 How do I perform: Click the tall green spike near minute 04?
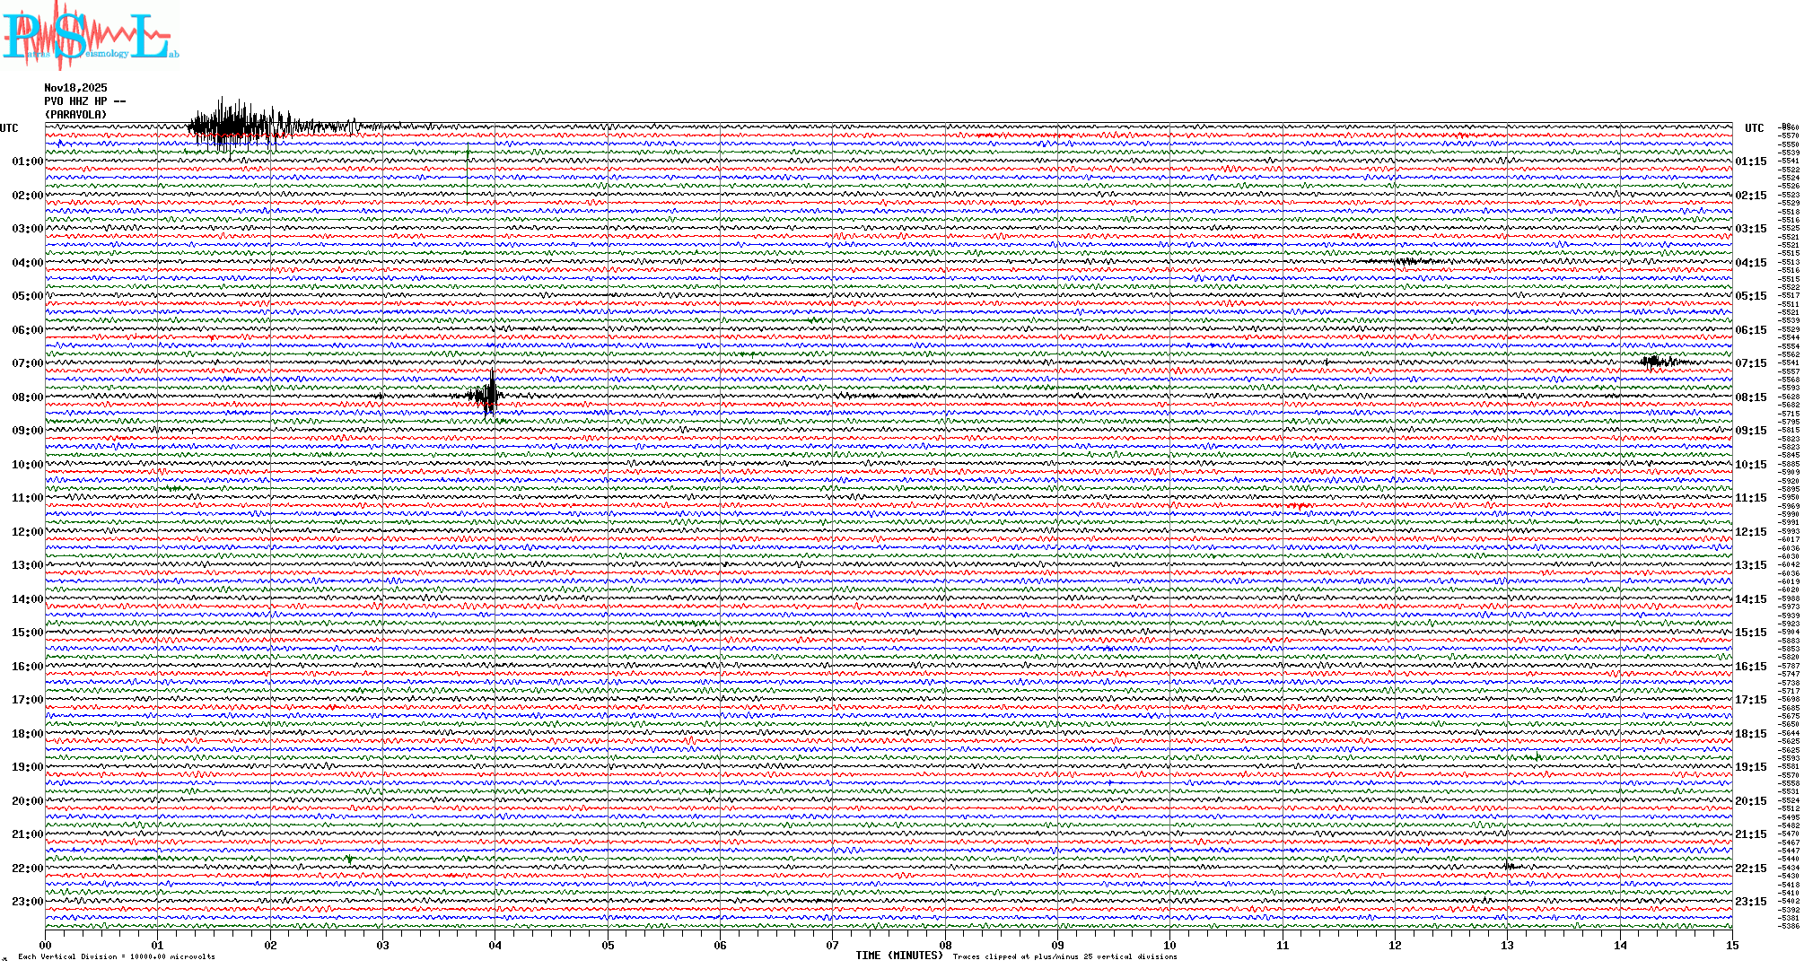click(x=468, y=175)
